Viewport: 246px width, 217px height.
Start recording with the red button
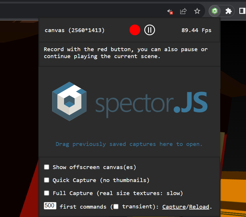click(x=135, y=30)
